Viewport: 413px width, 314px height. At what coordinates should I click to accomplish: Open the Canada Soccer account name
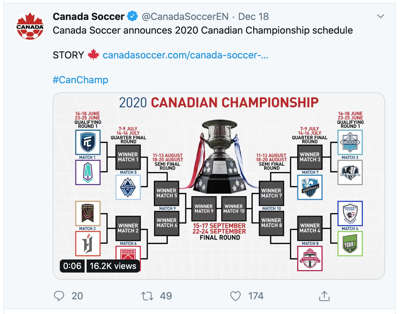[x=88, y=16]
